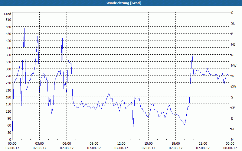Click the 210 y-axis value
Viewport: 242px width, 151px height.
(x=8, y=90)
